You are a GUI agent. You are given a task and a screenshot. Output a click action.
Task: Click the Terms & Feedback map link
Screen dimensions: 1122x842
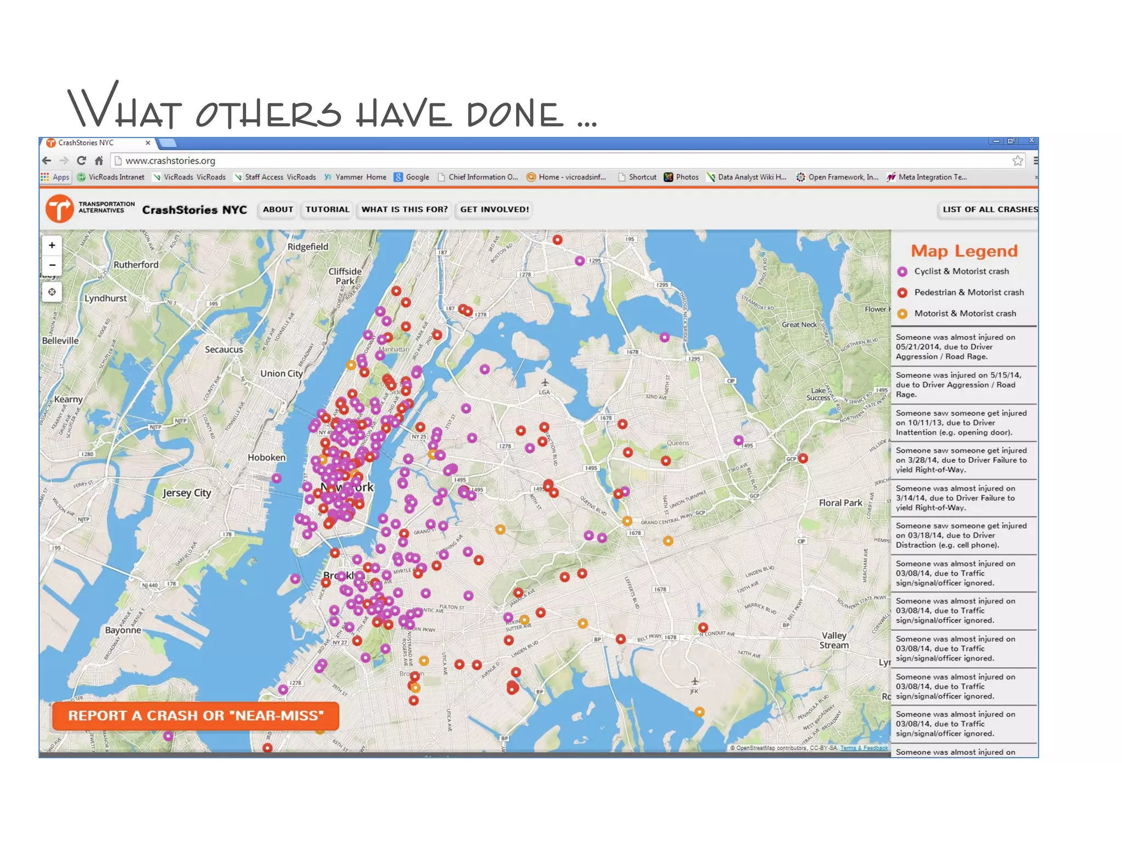point(863,748)
